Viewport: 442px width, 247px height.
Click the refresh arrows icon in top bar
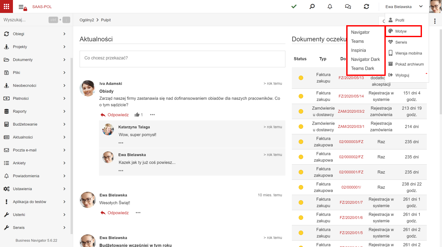point(366,6)
